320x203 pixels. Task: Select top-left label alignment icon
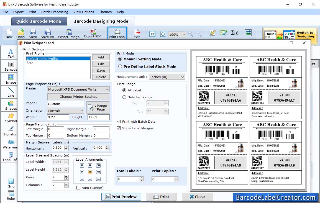82,165
